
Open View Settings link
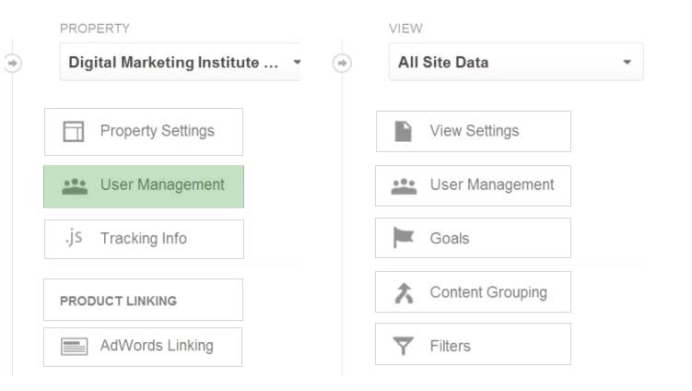tap(473, 131)
